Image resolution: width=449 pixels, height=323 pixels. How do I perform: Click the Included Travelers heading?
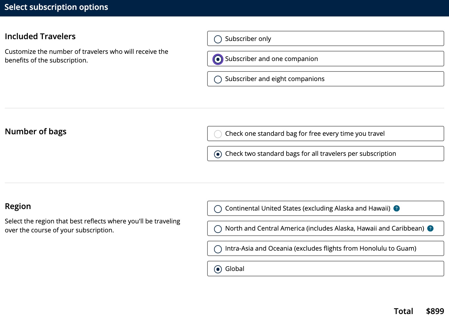point(40,36)
